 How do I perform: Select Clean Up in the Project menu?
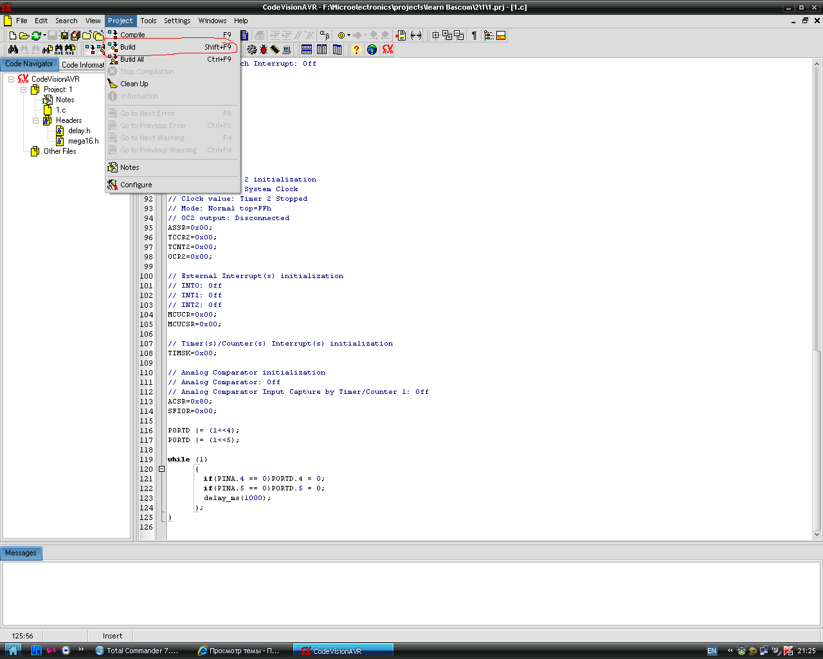134,84
